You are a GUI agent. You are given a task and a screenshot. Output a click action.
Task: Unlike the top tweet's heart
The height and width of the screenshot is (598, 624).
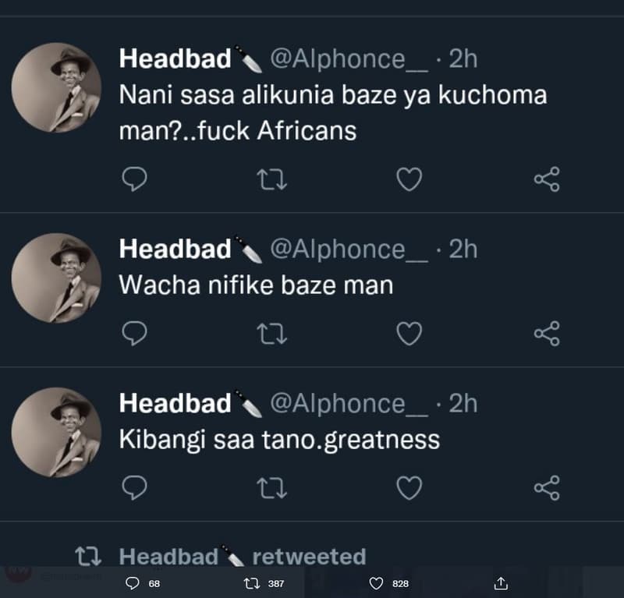pyautogui.click(x=409, y=179)
